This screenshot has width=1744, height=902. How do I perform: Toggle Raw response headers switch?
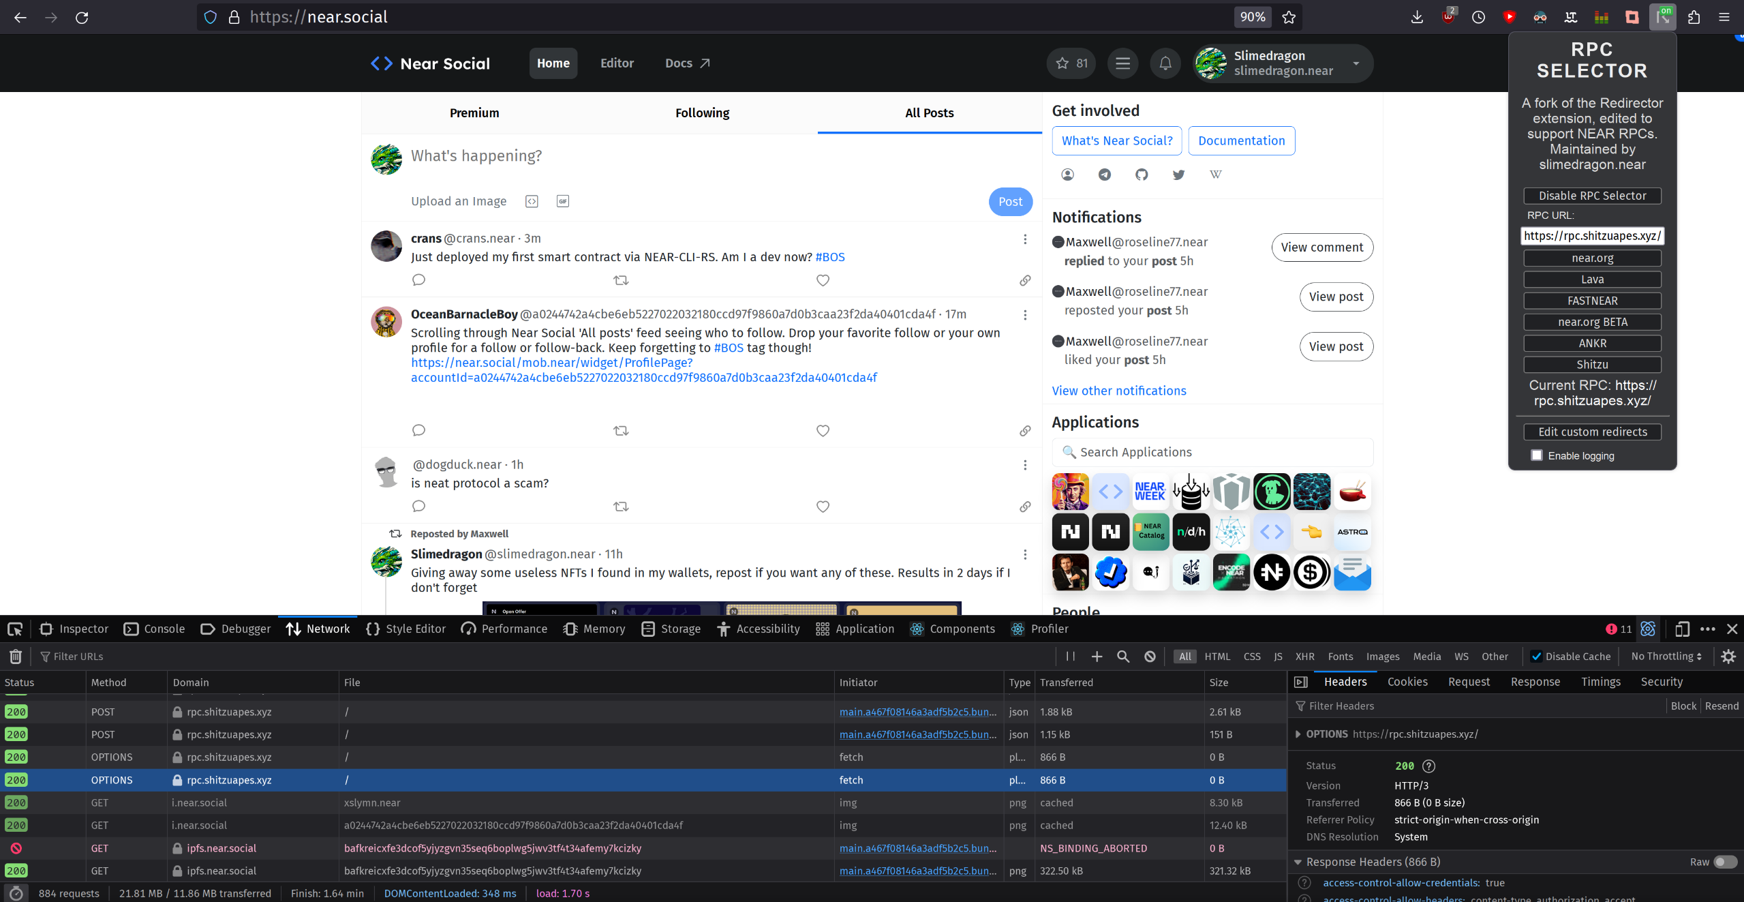1725,862
